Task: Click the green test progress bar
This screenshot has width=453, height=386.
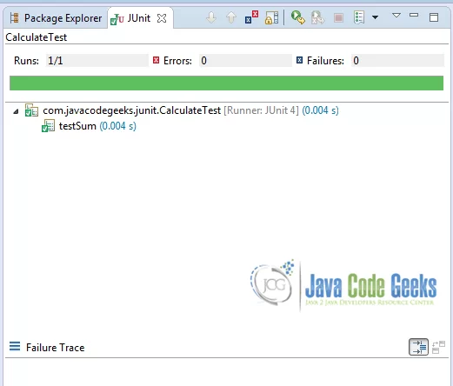Action: (226, 83)
